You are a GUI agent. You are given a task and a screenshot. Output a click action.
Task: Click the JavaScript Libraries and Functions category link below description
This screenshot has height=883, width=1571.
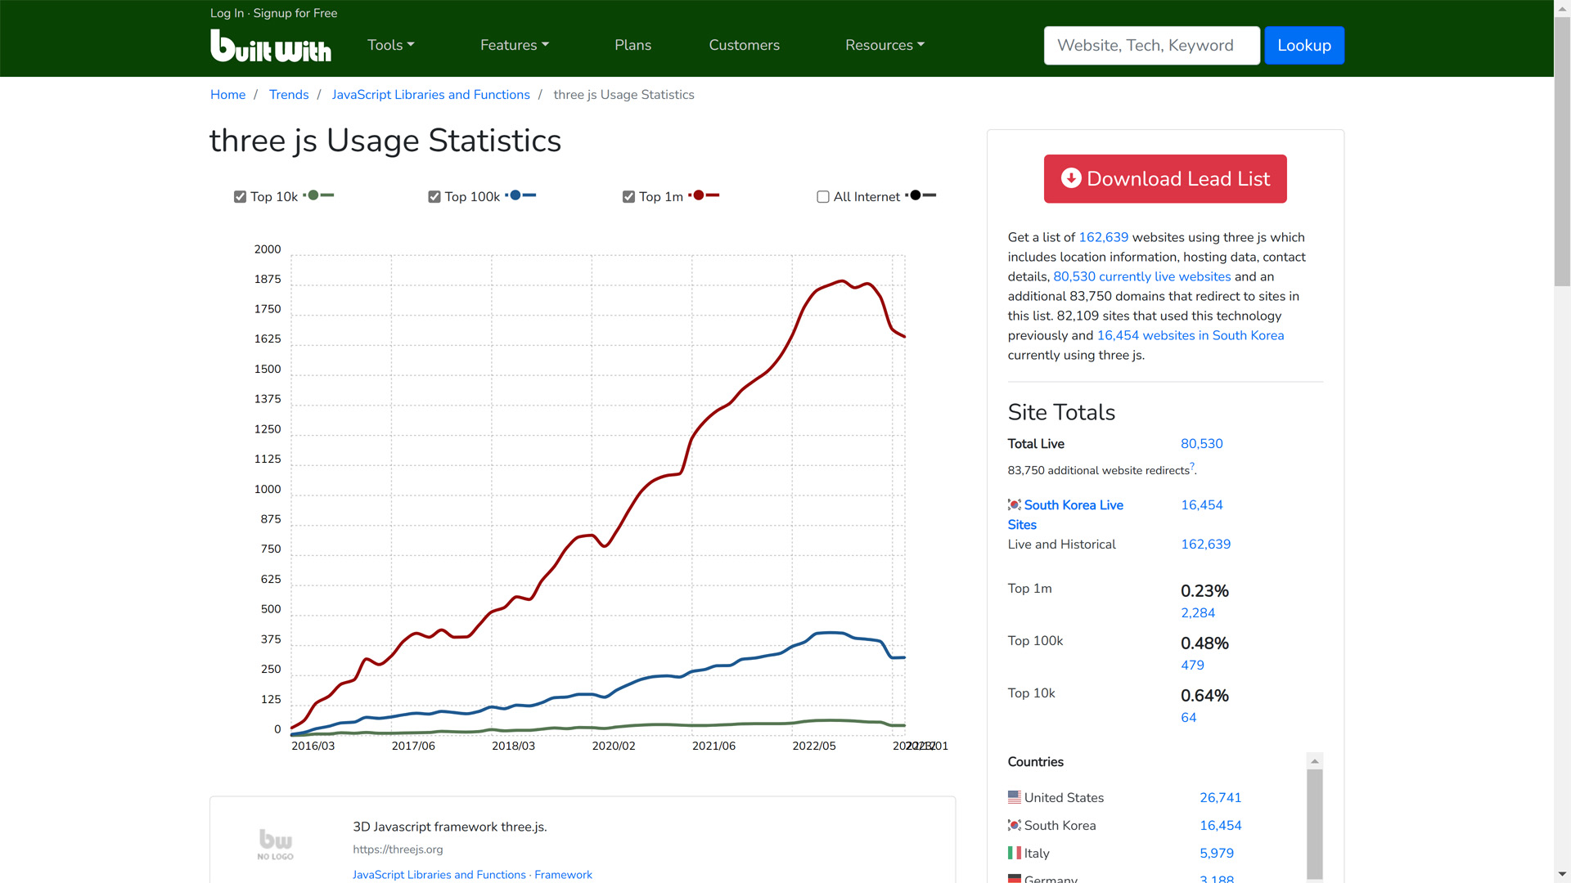[439, 875]
